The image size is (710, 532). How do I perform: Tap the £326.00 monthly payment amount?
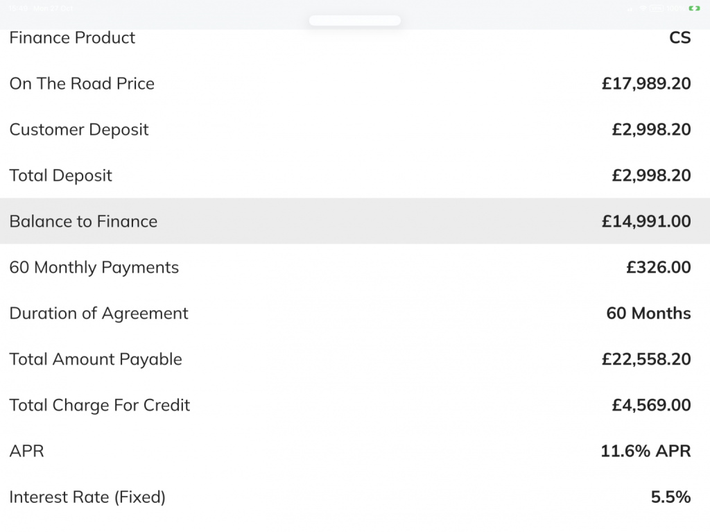[x=658, y=268]
